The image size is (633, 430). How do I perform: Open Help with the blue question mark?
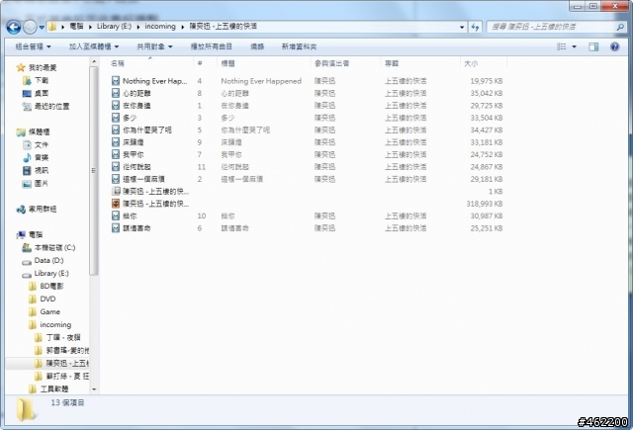(614, 46)
